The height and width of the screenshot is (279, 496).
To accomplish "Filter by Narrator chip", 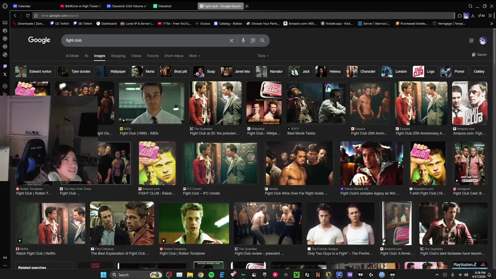I will pos(270,71).
